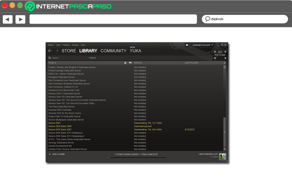Click the library list scrollbar thumb
This screenshot has width=292, height=182.
click(224, 132)
